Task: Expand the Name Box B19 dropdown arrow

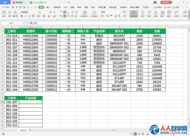Action: pyautogui.click(x=22, y=23)
